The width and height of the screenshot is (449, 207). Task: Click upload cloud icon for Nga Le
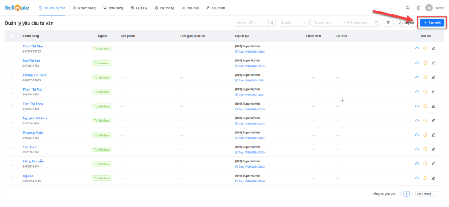417,178
